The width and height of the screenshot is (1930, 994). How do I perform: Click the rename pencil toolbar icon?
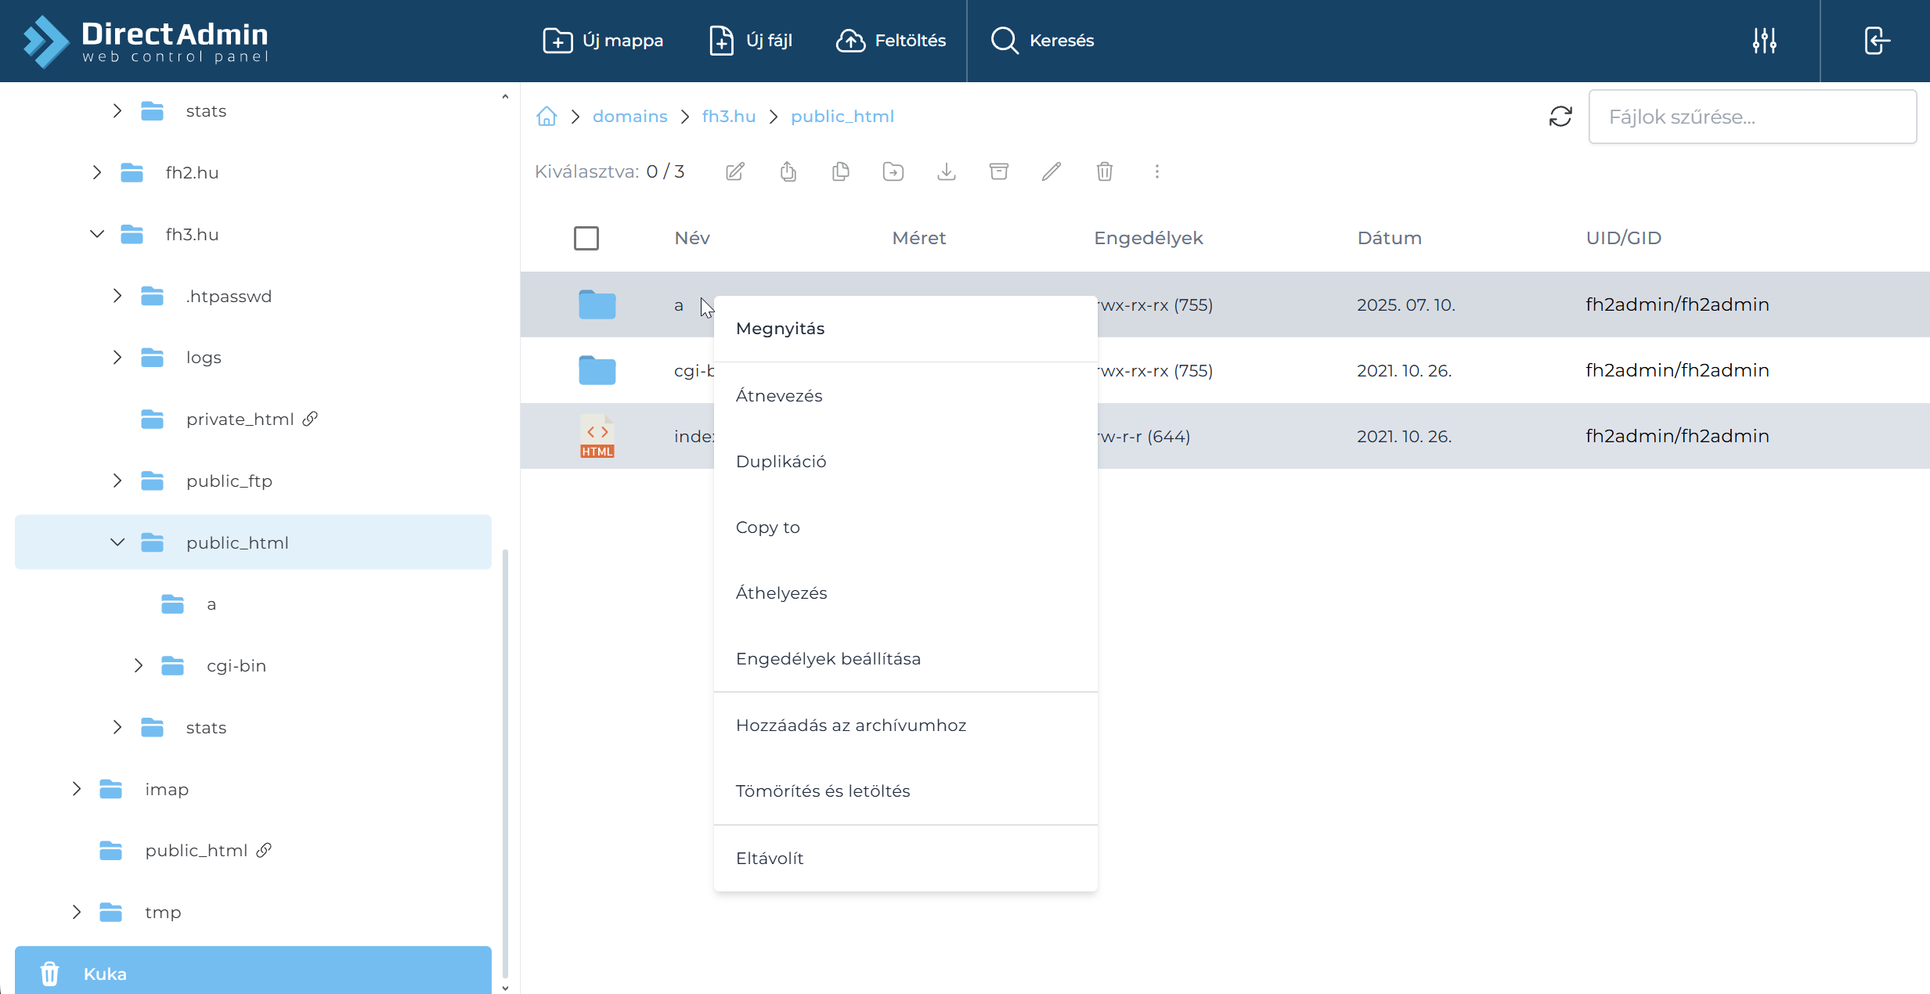click(x=1052, y=171)
